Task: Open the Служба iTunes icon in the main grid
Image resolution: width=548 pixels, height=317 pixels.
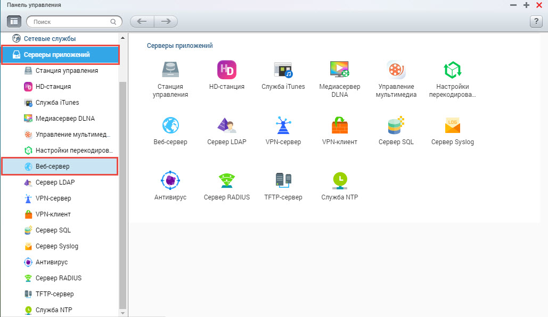Action: tap(283, 70)
